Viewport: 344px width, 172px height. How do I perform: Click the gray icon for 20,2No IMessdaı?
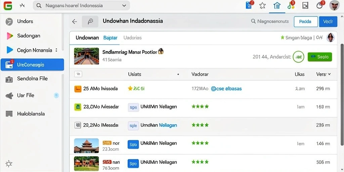coord(78,125)
